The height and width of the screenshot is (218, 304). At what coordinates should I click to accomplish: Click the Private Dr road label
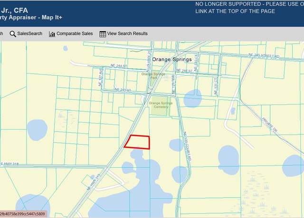coord(270,125)
